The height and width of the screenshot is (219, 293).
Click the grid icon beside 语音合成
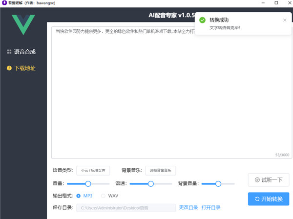[x=9, y=52]
